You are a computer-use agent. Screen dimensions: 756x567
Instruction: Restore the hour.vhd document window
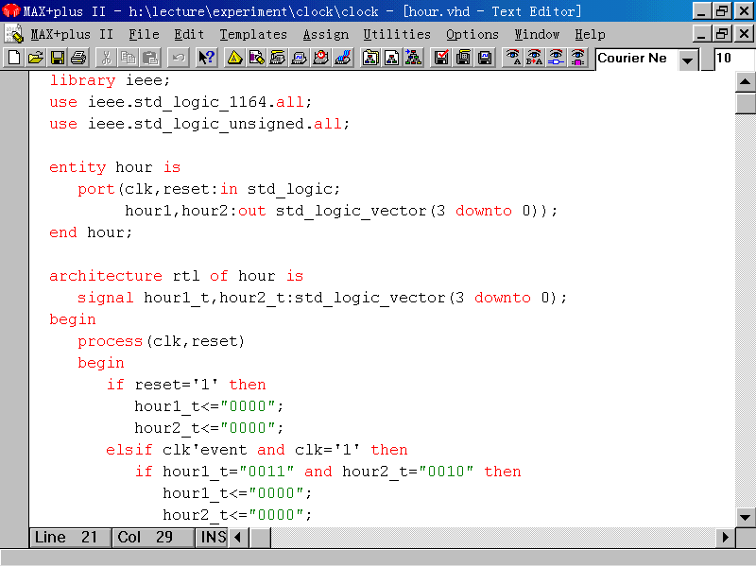(x=723, y=33)
